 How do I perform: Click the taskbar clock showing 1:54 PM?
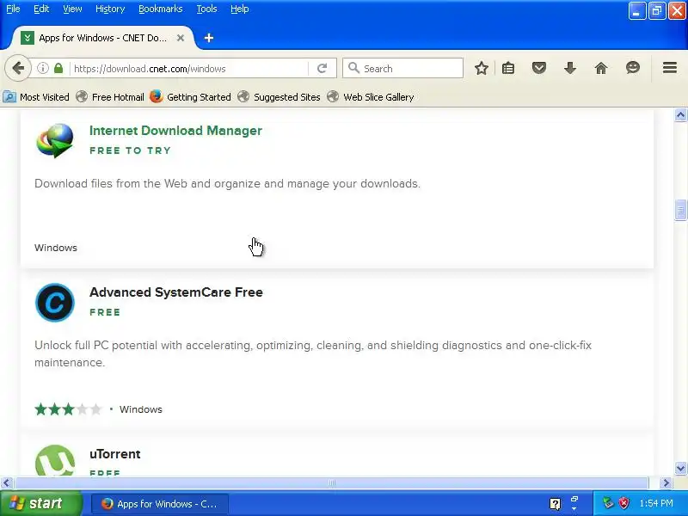(656, 503)
